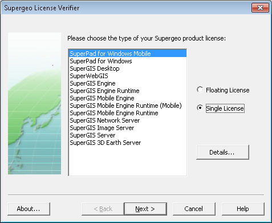The width and height of the screenshot is (272, 223).
Task: Pick SuperGIS Desktop from the product list
Action: coord(128,68)
